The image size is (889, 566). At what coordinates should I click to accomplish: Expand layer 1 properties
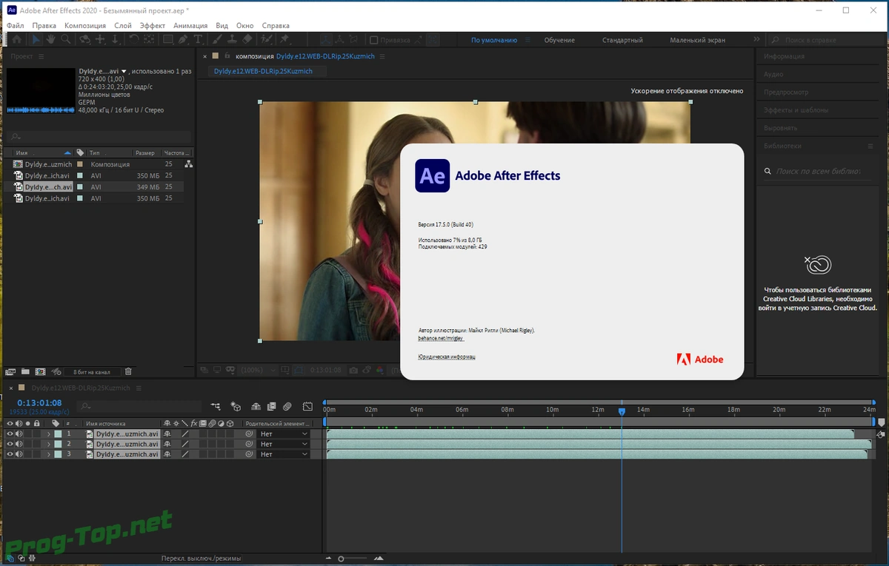[49, 434]
